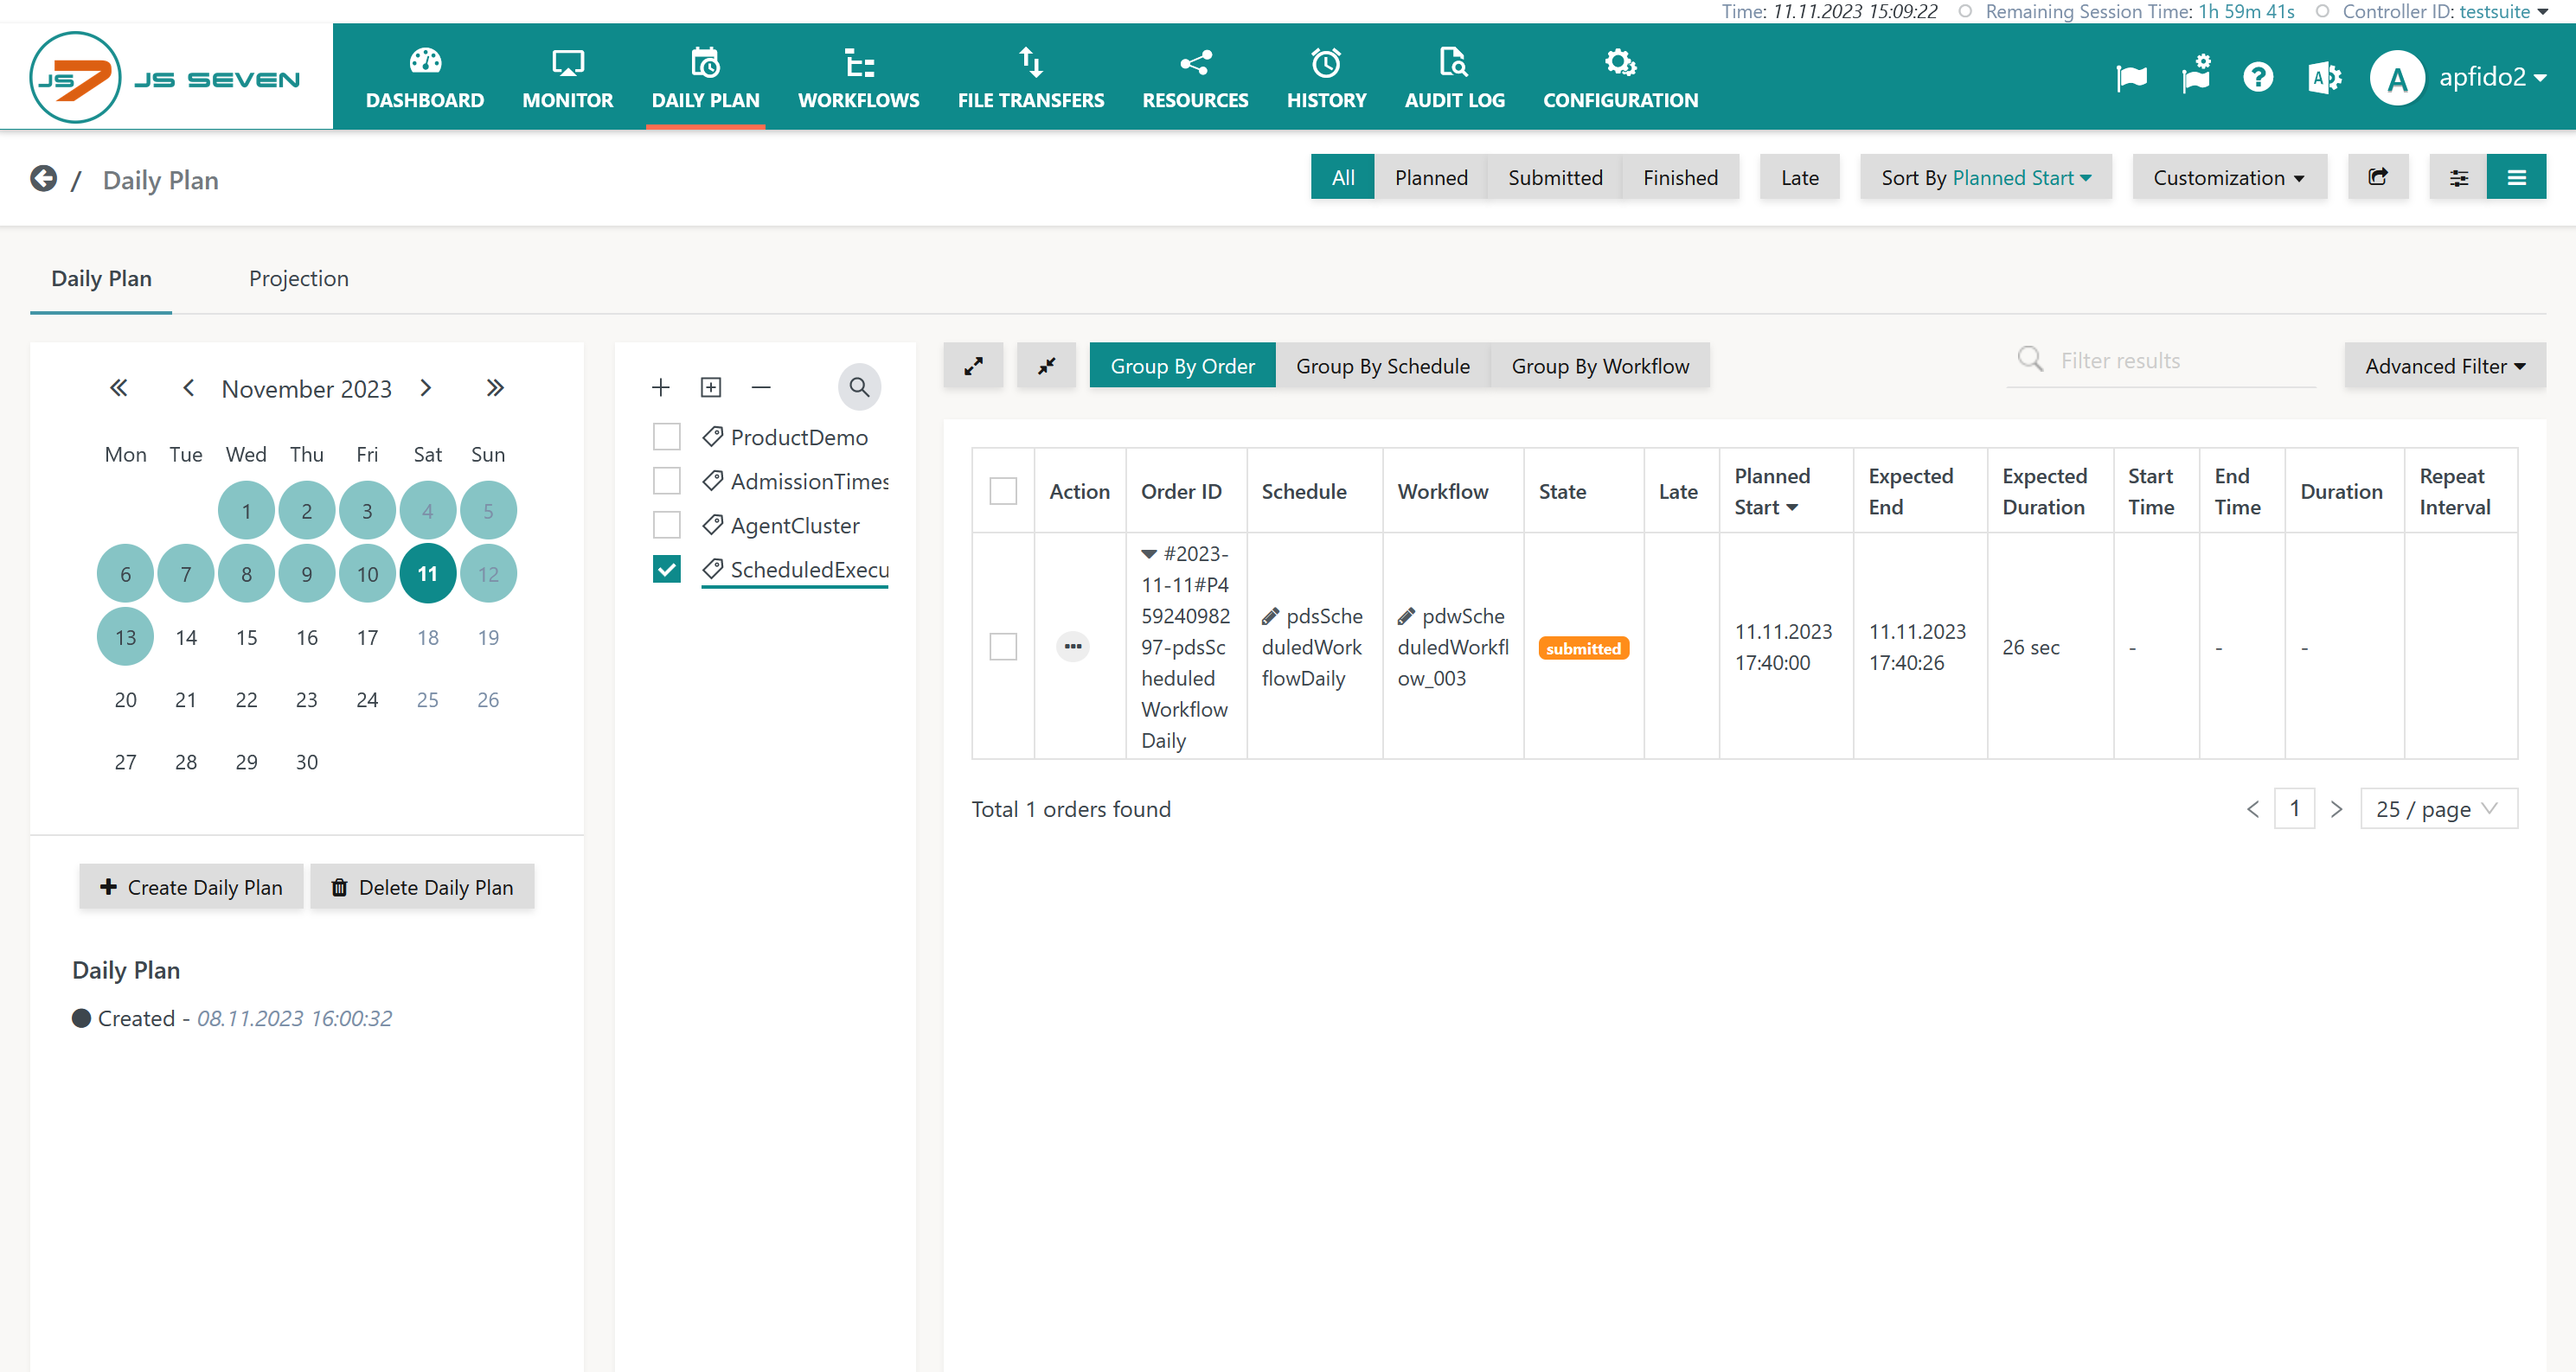Viewport: 2576px width, 1372px height.
Task: Jump forward a year in calendar
Action: click(x=495, y=387)
